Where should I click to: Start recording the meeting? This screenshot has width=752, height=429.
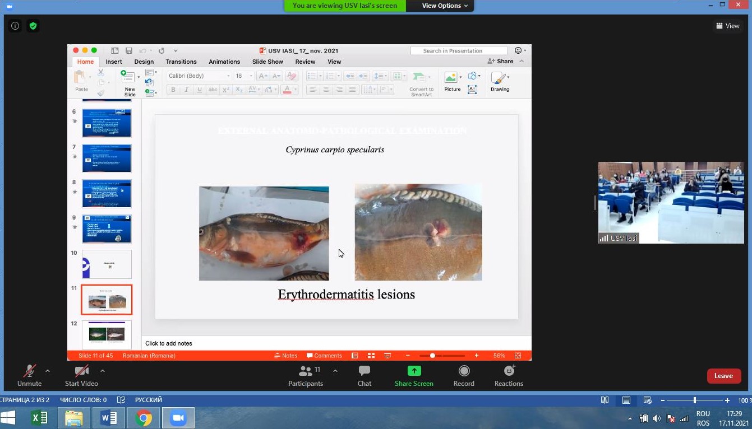[464, 376]
